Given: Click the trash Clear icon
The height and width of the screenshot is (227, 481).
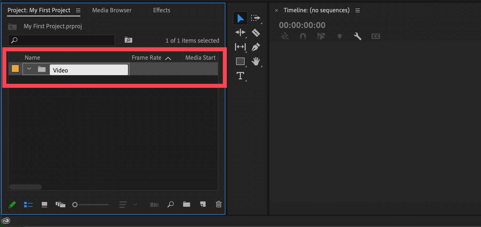Looking at the screenshot, I should pos(219,204).
